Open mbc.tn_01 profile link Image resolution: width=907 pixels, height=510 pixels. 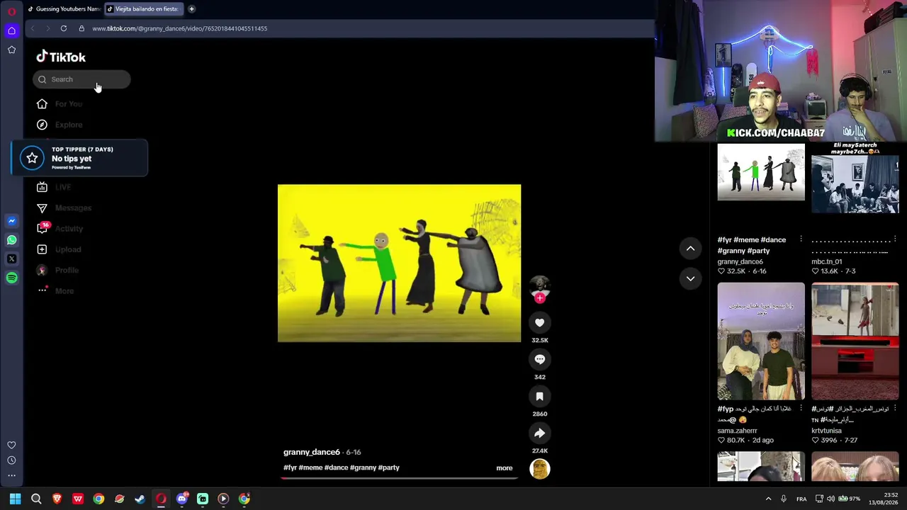click(x=826, y=262)
